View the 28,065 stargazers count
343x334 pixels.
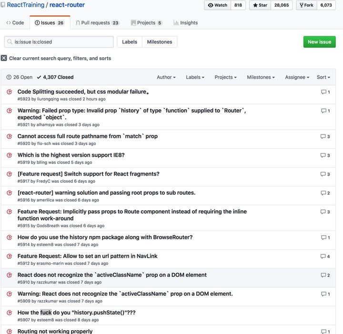[282, 5]
